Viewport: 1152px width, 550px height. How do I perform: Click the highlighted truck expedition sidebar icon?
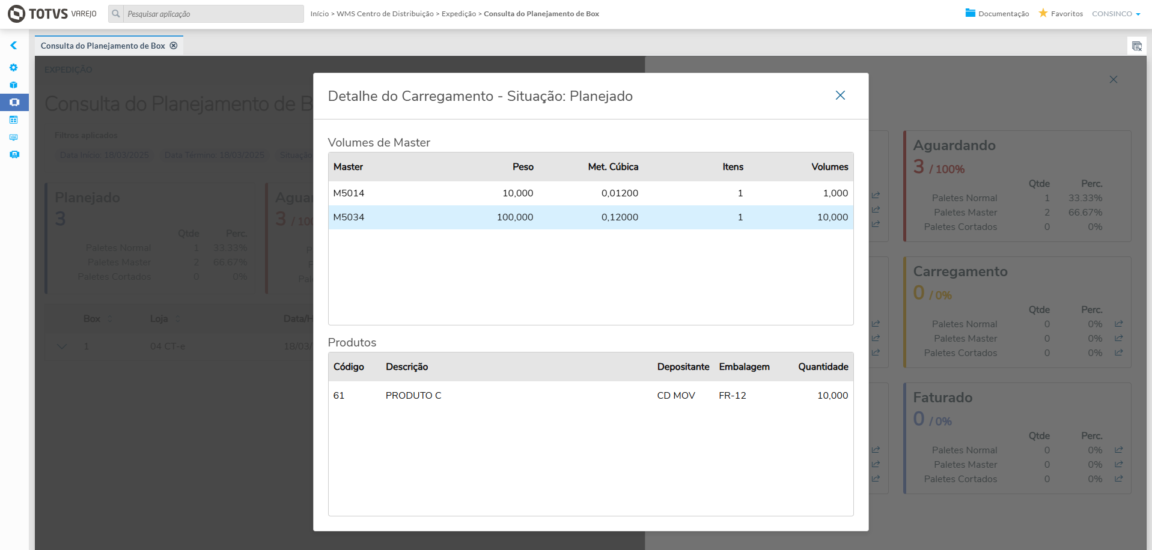pos(14,103)
